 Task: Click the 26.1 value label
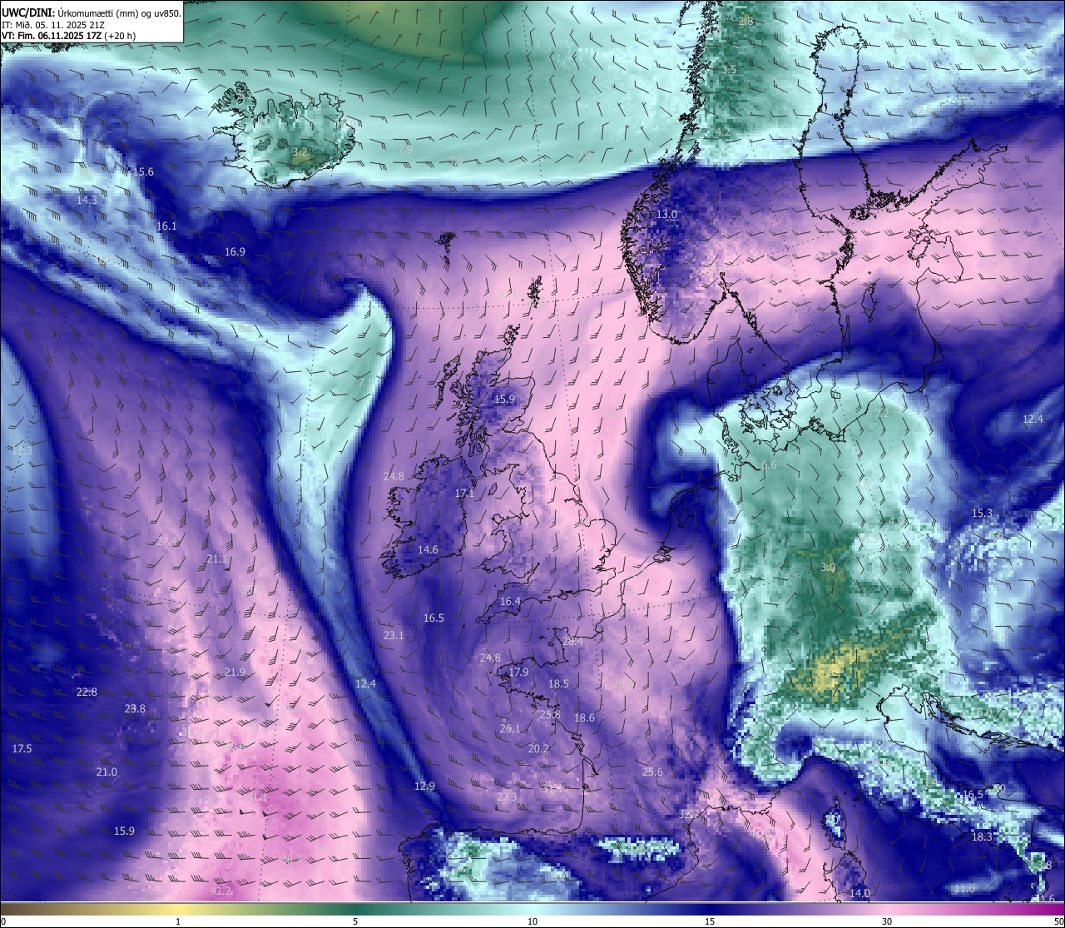tap(510, 729)
